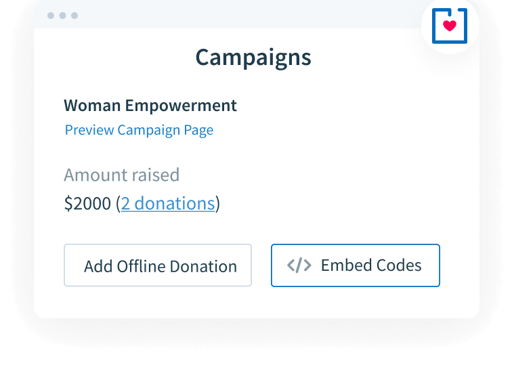
Task: Open the Preview Campaign Page link
Action: coord(139,130)
